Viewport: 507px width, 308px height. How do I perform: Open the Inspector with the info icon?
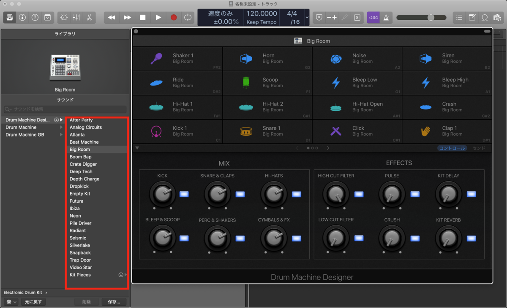(22, 17)
